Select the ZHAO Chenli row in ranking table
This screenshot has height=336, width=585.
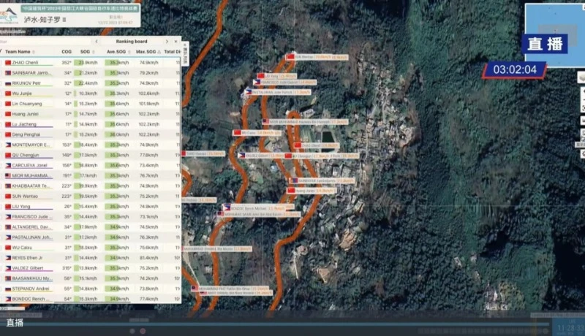coord(90,63)
